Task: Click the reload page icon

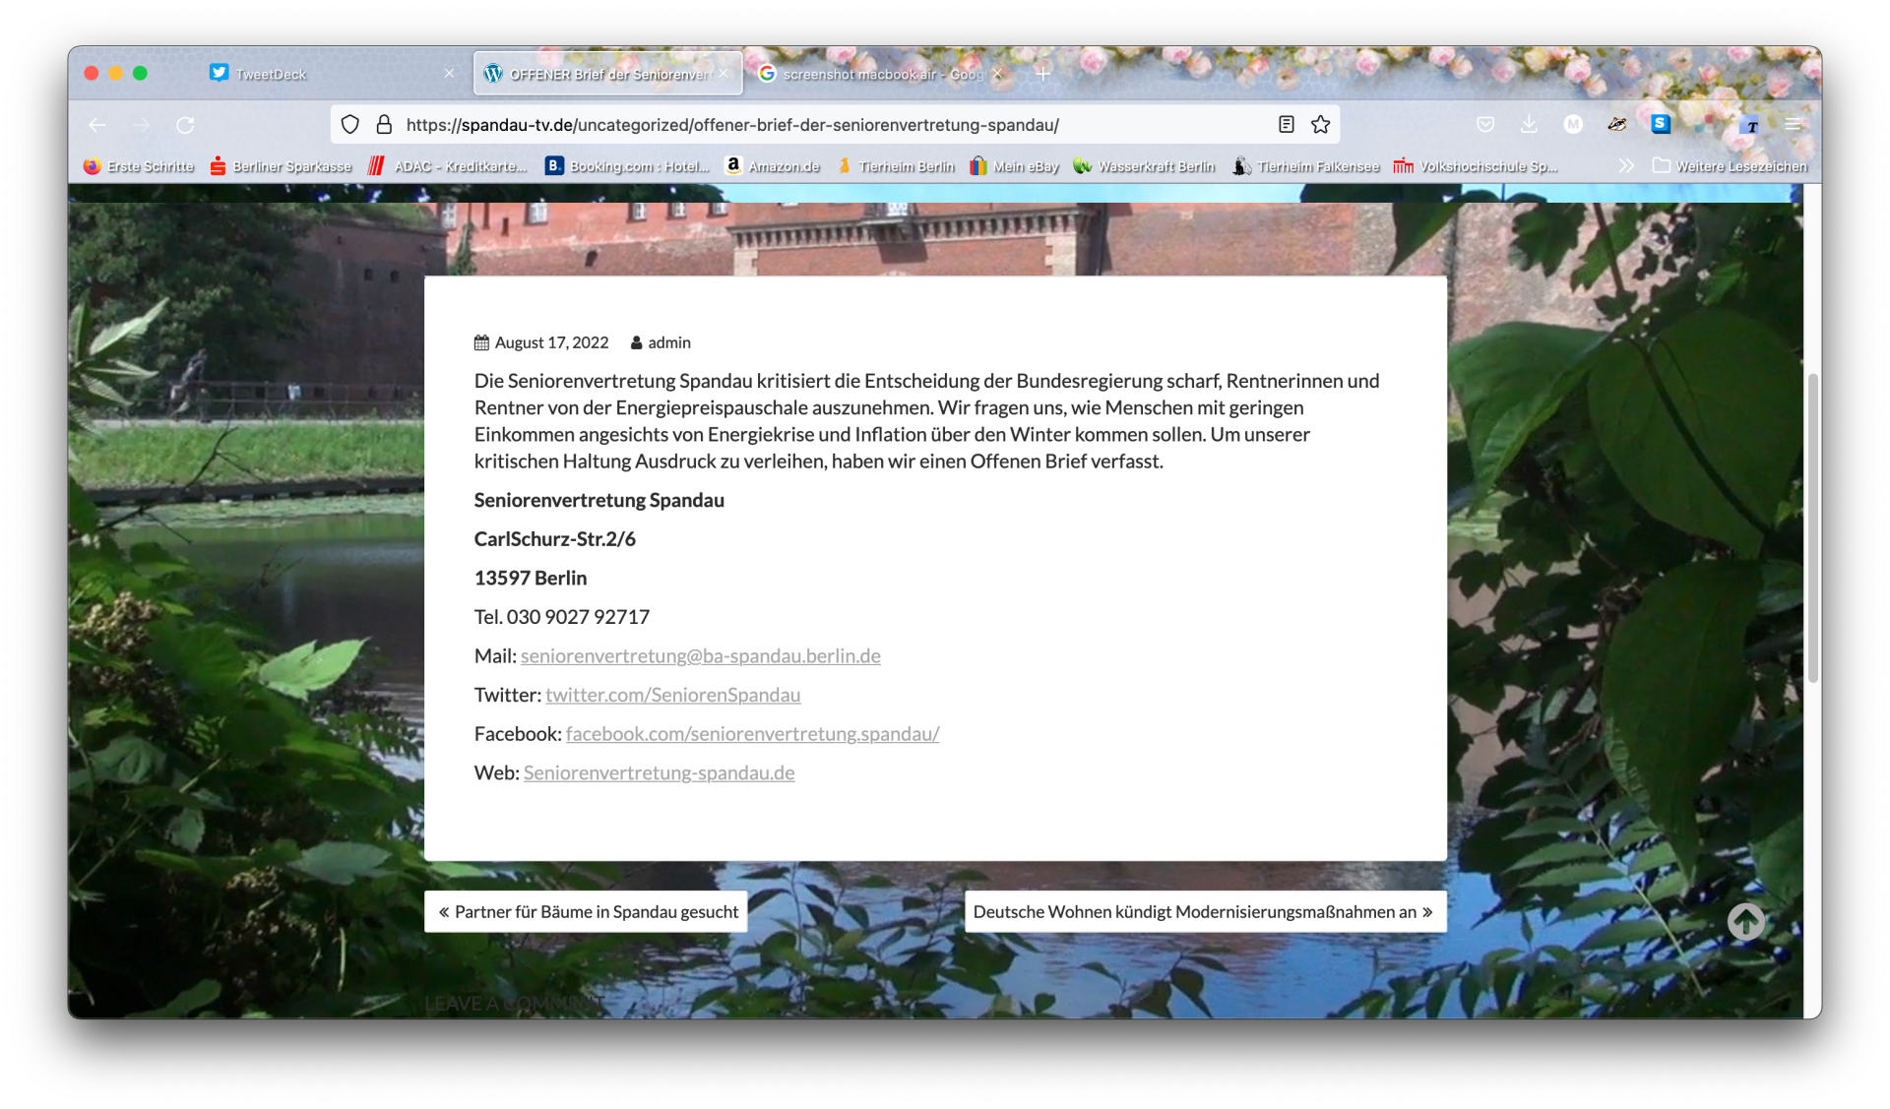Action: coord(185,125)
